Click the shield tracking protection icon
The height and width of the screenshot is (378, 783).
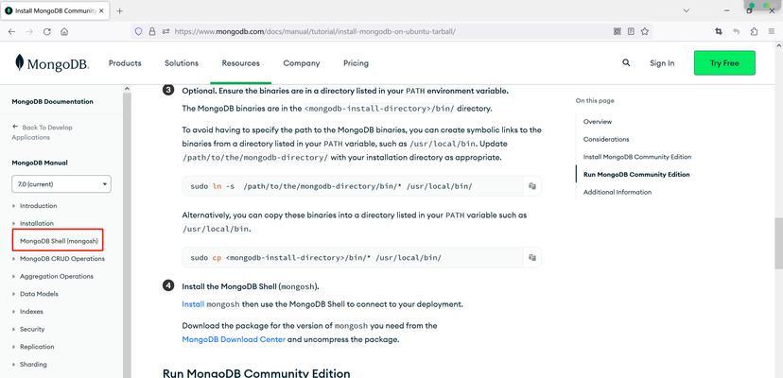point(139,31)
